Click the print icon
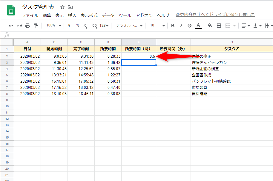This screenshot has width=273, height=181. [27, 26]
